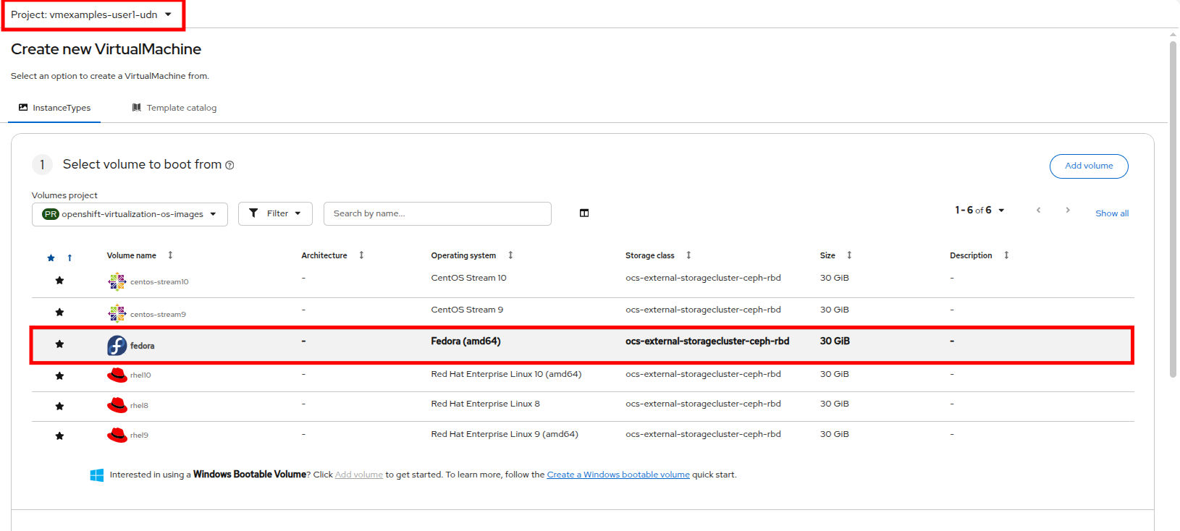This screenshot has width=1180, height=531.
Task: Switch to the InstanceTypes tab
Action: 54,108
